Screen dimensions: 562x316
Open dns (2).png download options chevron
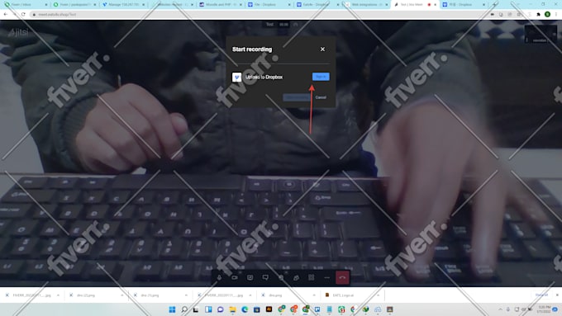tap(122, 295)
